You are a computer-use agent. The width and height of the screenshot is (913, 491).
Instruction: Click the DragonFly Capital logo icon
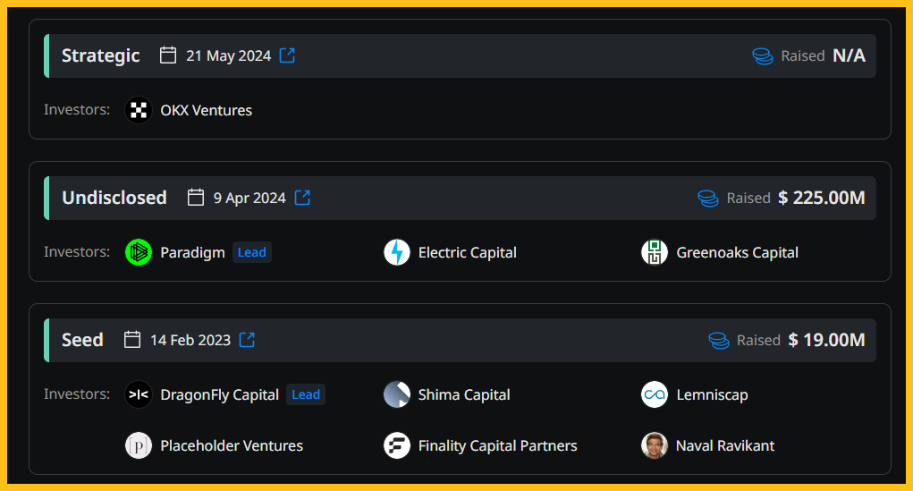point(139,394)
